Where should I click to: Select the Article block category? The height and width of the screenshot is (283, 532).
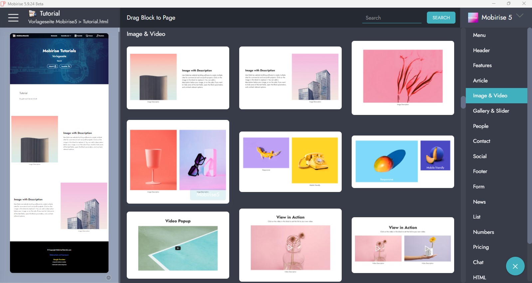(x=480, y=81)
